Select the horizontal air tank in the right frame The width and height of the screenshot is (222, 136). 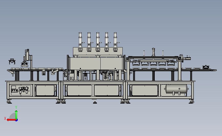[177, 89]
